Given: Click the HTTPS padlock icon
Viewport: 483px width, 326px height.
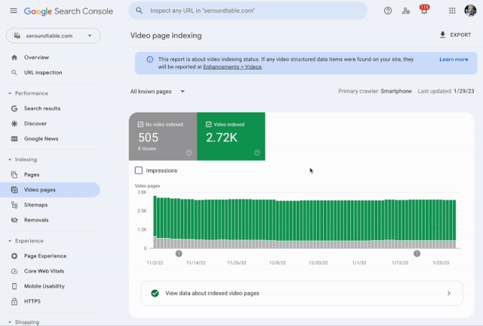Looking at the screenshot, I should [x=14, y=301].
